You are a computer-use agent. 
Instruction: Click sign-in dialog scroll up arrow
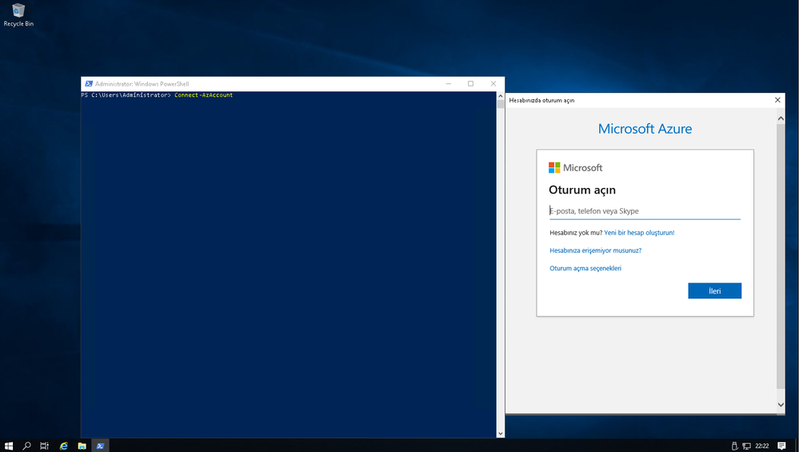click(x=781, y=118)
